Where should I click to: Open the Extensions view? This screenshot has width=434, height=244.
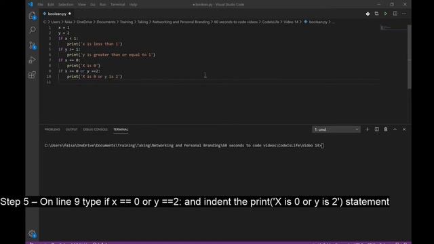point(32,75)
